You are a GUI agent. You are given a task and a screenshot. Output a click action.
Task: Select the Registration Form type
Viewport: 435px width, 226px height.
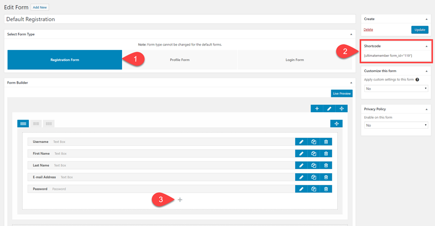[65, 60]
